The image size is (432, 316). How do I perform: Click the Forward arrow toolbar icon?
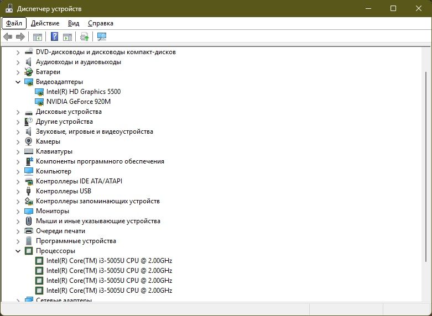(20, 36)
